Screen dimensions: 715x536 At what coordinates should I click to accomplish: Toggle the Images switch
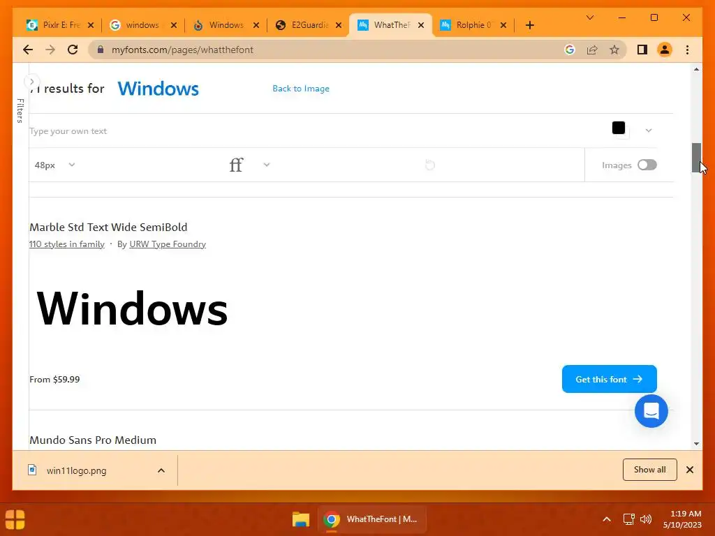pyautogui.click(x=647, y=165)
